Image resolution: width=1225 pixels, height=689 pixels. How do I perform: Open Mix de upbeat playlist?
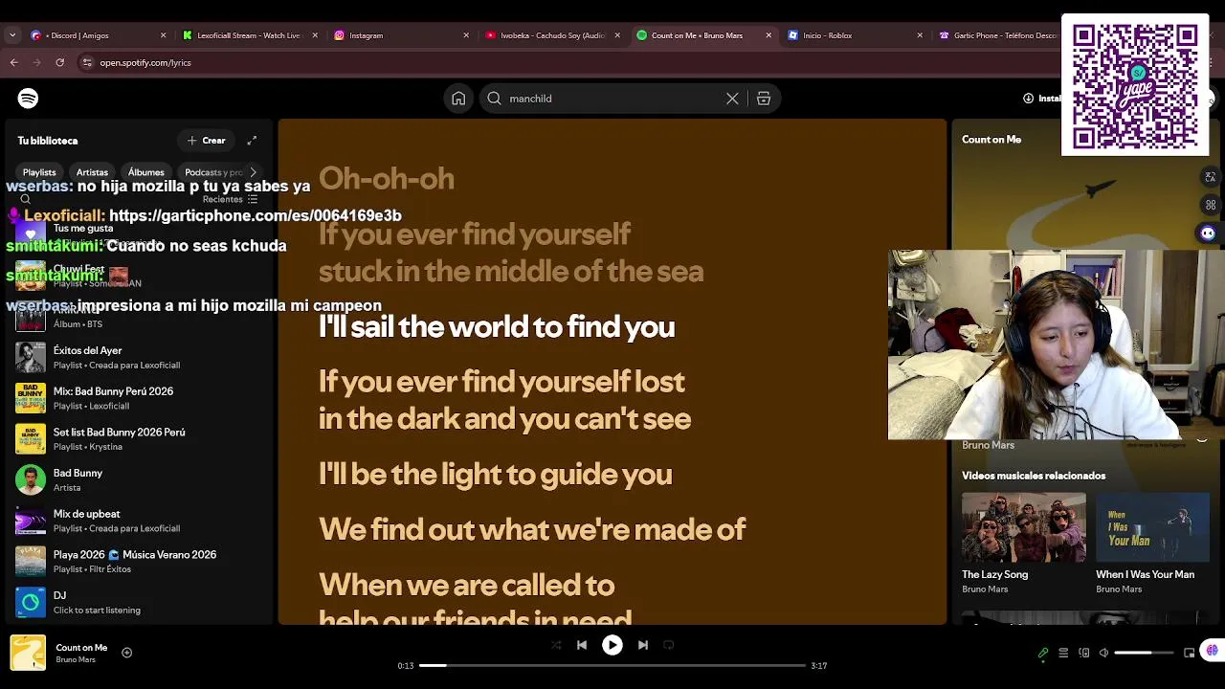(138, 521)
